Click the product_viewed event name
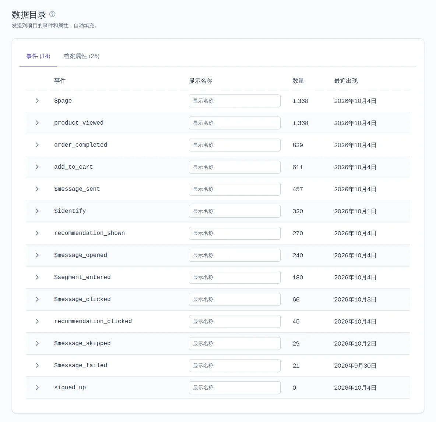436x422 pixels. coord(79,123)
